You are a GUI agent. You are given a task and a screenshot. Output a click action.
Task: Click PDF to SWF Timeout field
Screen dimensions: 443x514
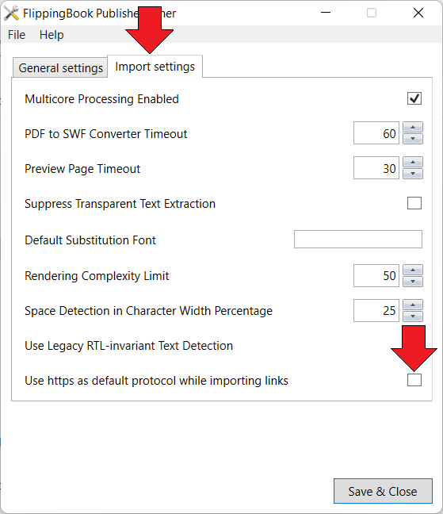tap(376, 133)
